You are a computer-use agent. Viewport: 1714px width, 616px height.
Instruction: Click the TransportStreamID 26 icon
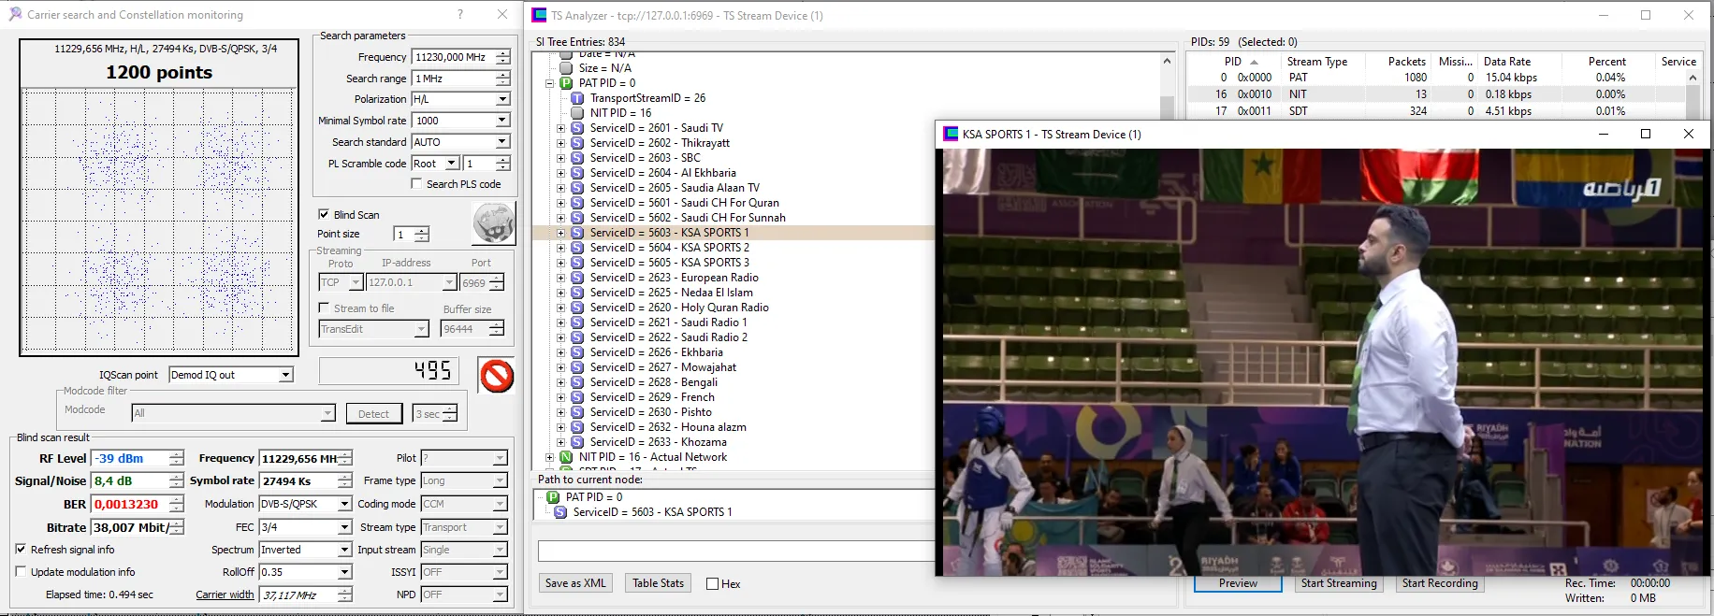tap(577, 98)
